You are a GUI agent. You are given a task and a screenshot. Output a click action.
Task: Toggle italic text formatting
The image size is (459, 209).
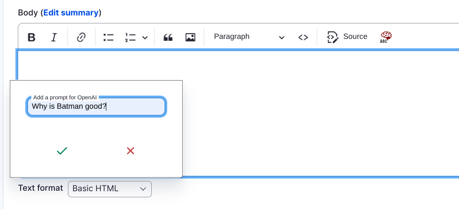54,37
